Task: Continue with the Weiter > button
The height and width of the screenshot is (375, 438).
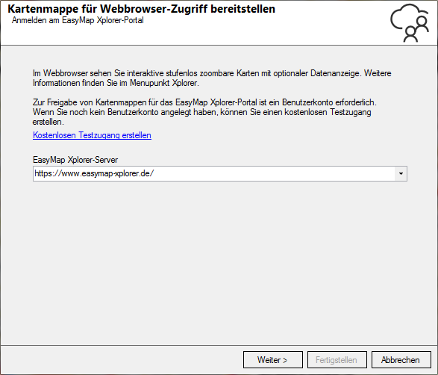Action: tap(273, 360)
